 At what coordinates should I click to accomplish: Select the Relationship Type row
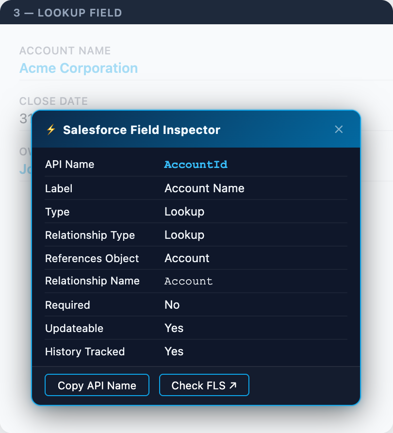[x=90, y=235]
